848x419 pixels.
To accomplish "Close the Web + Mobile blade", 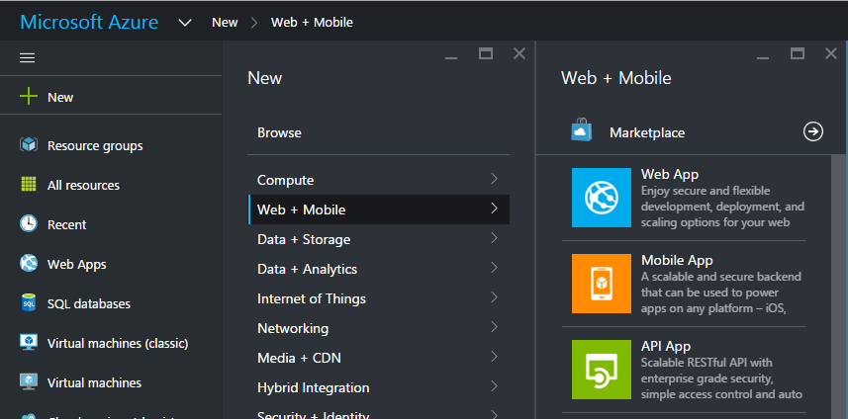I will 831,53.
